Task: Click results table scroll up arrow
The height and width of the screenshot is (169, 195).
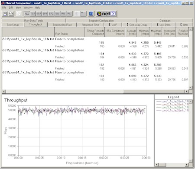Action: pos(191,29)
